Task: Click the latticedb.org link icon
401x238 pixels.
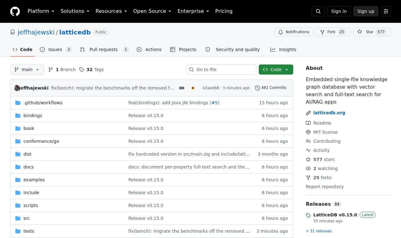Action: point(308,113)
